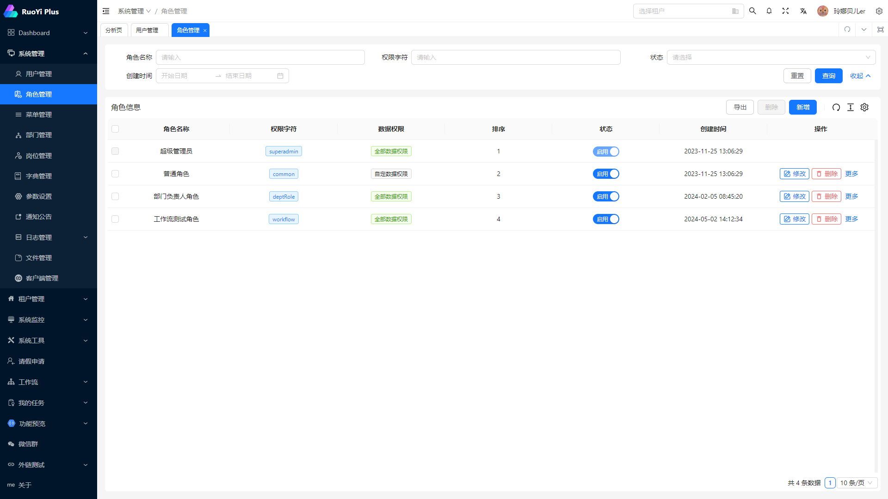The height and width of the screenshot is (499, 888).
Task: Change table density with the row height icon
Action: (851, 107)
